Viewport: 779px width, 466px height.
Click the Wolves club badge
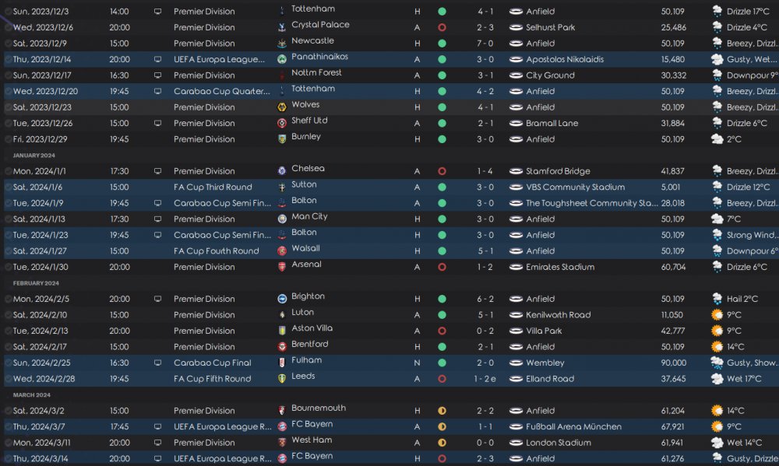pos(282,107)
